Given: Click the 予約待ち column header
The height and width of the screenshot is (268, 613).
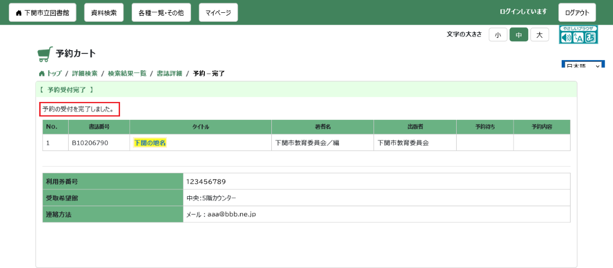Looking at the screenshot, I should (485, 127).
